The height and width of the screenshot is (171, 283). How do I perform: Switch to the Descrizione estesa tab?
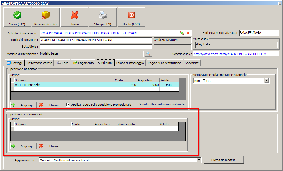coord(39,63)
